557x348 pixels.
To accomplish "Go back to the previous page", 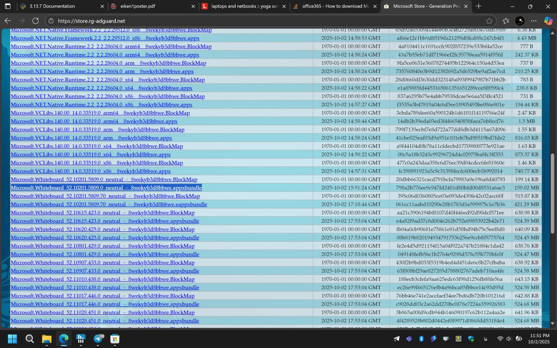I will [x=8, y=21].
